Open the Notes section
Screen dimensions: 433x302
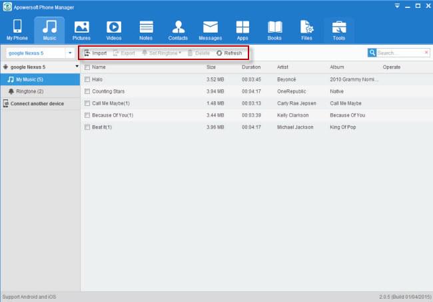146,30
